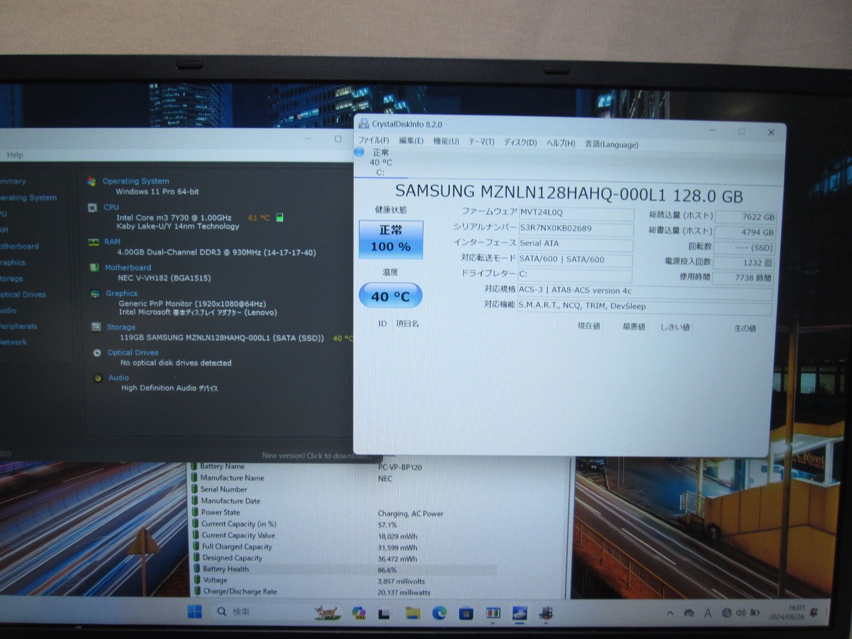Click the S.M.A.R.T., NCQ, TRIM features field
This screenshot has width=852, height=639.
pos(645,307)
